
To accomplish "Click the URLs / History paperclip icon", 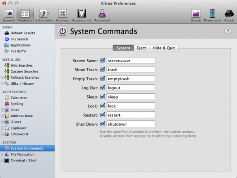I will point(7,83).
